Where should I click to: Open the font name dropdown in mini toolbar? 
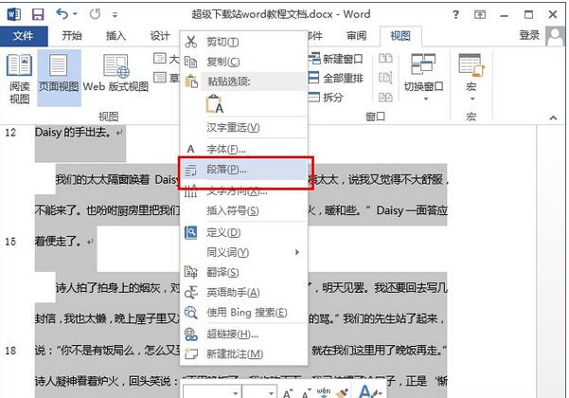pos(236,393)
